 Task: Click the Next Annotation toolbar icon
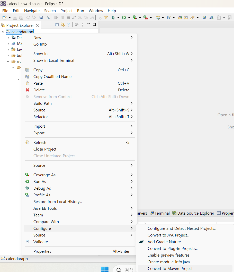coord(219,17)
